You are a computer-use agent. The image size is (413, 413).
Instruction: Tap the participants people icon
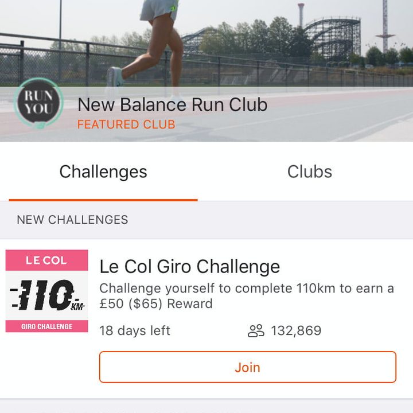point(256,330)
